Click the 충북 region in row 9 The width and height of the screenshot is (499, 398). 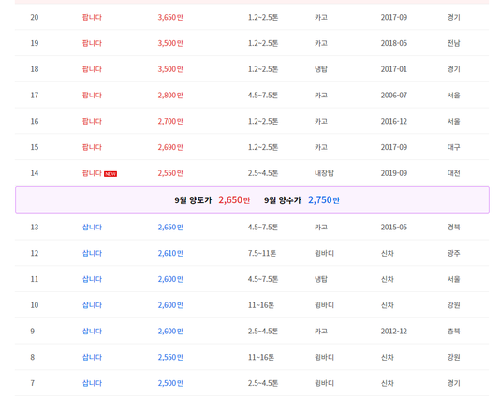(453, 332)
